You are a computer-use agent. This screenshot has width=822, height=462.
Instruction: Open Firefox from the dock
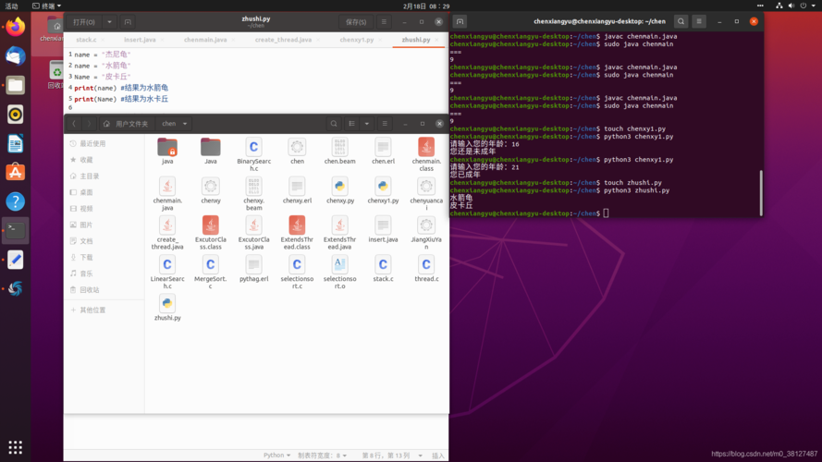(x=15, y=27)
